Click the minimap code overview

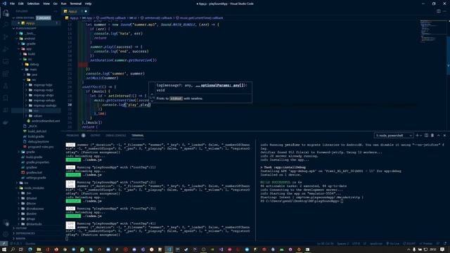pyautogui.click(x=433, y=32)
